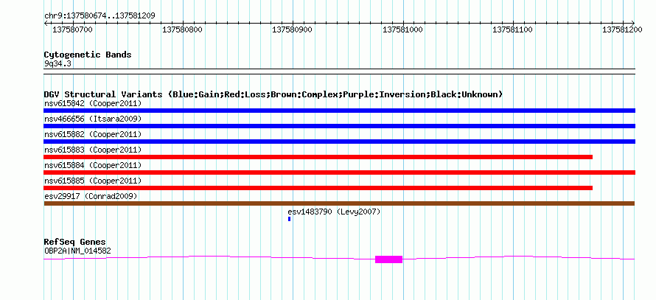
Task: Click the 137581100 ruler position
Action: click(x=512, y=30)
